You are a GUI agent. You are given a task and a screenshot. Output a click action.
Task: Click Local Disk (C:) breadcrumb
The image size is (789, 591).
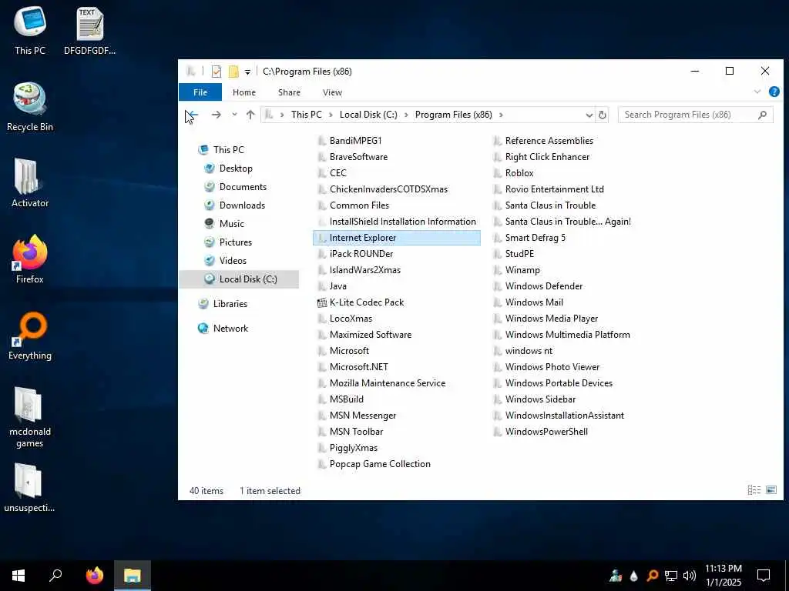click(x=368, y=115)
